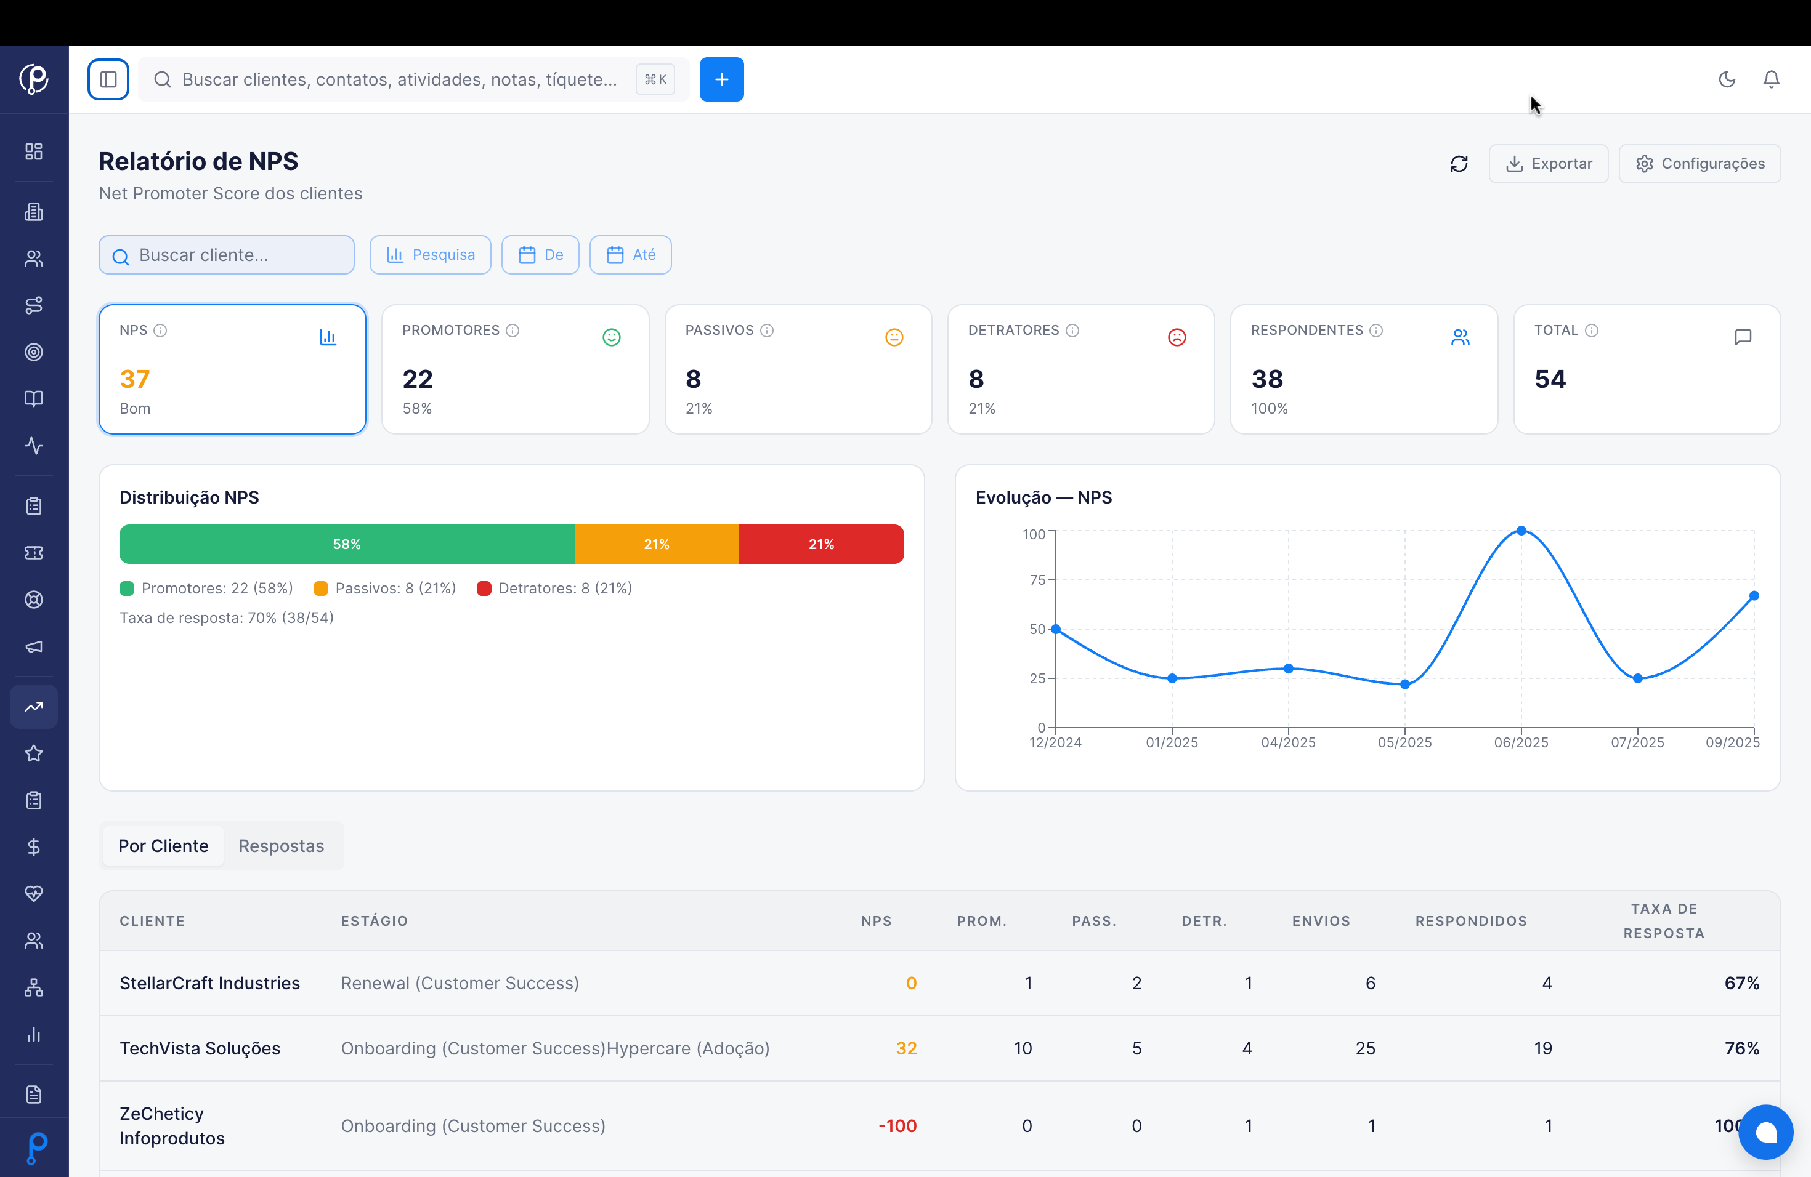Open the Pesquisa filter dropdown

pos(430,255)
